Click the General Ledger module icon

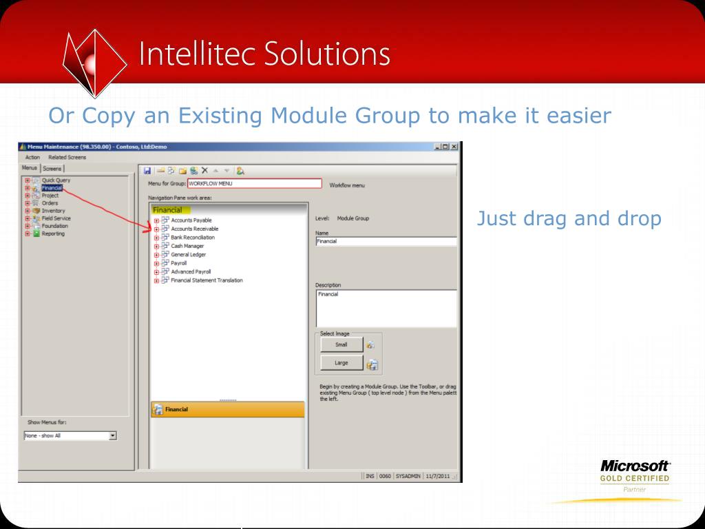tap(165, 255)
